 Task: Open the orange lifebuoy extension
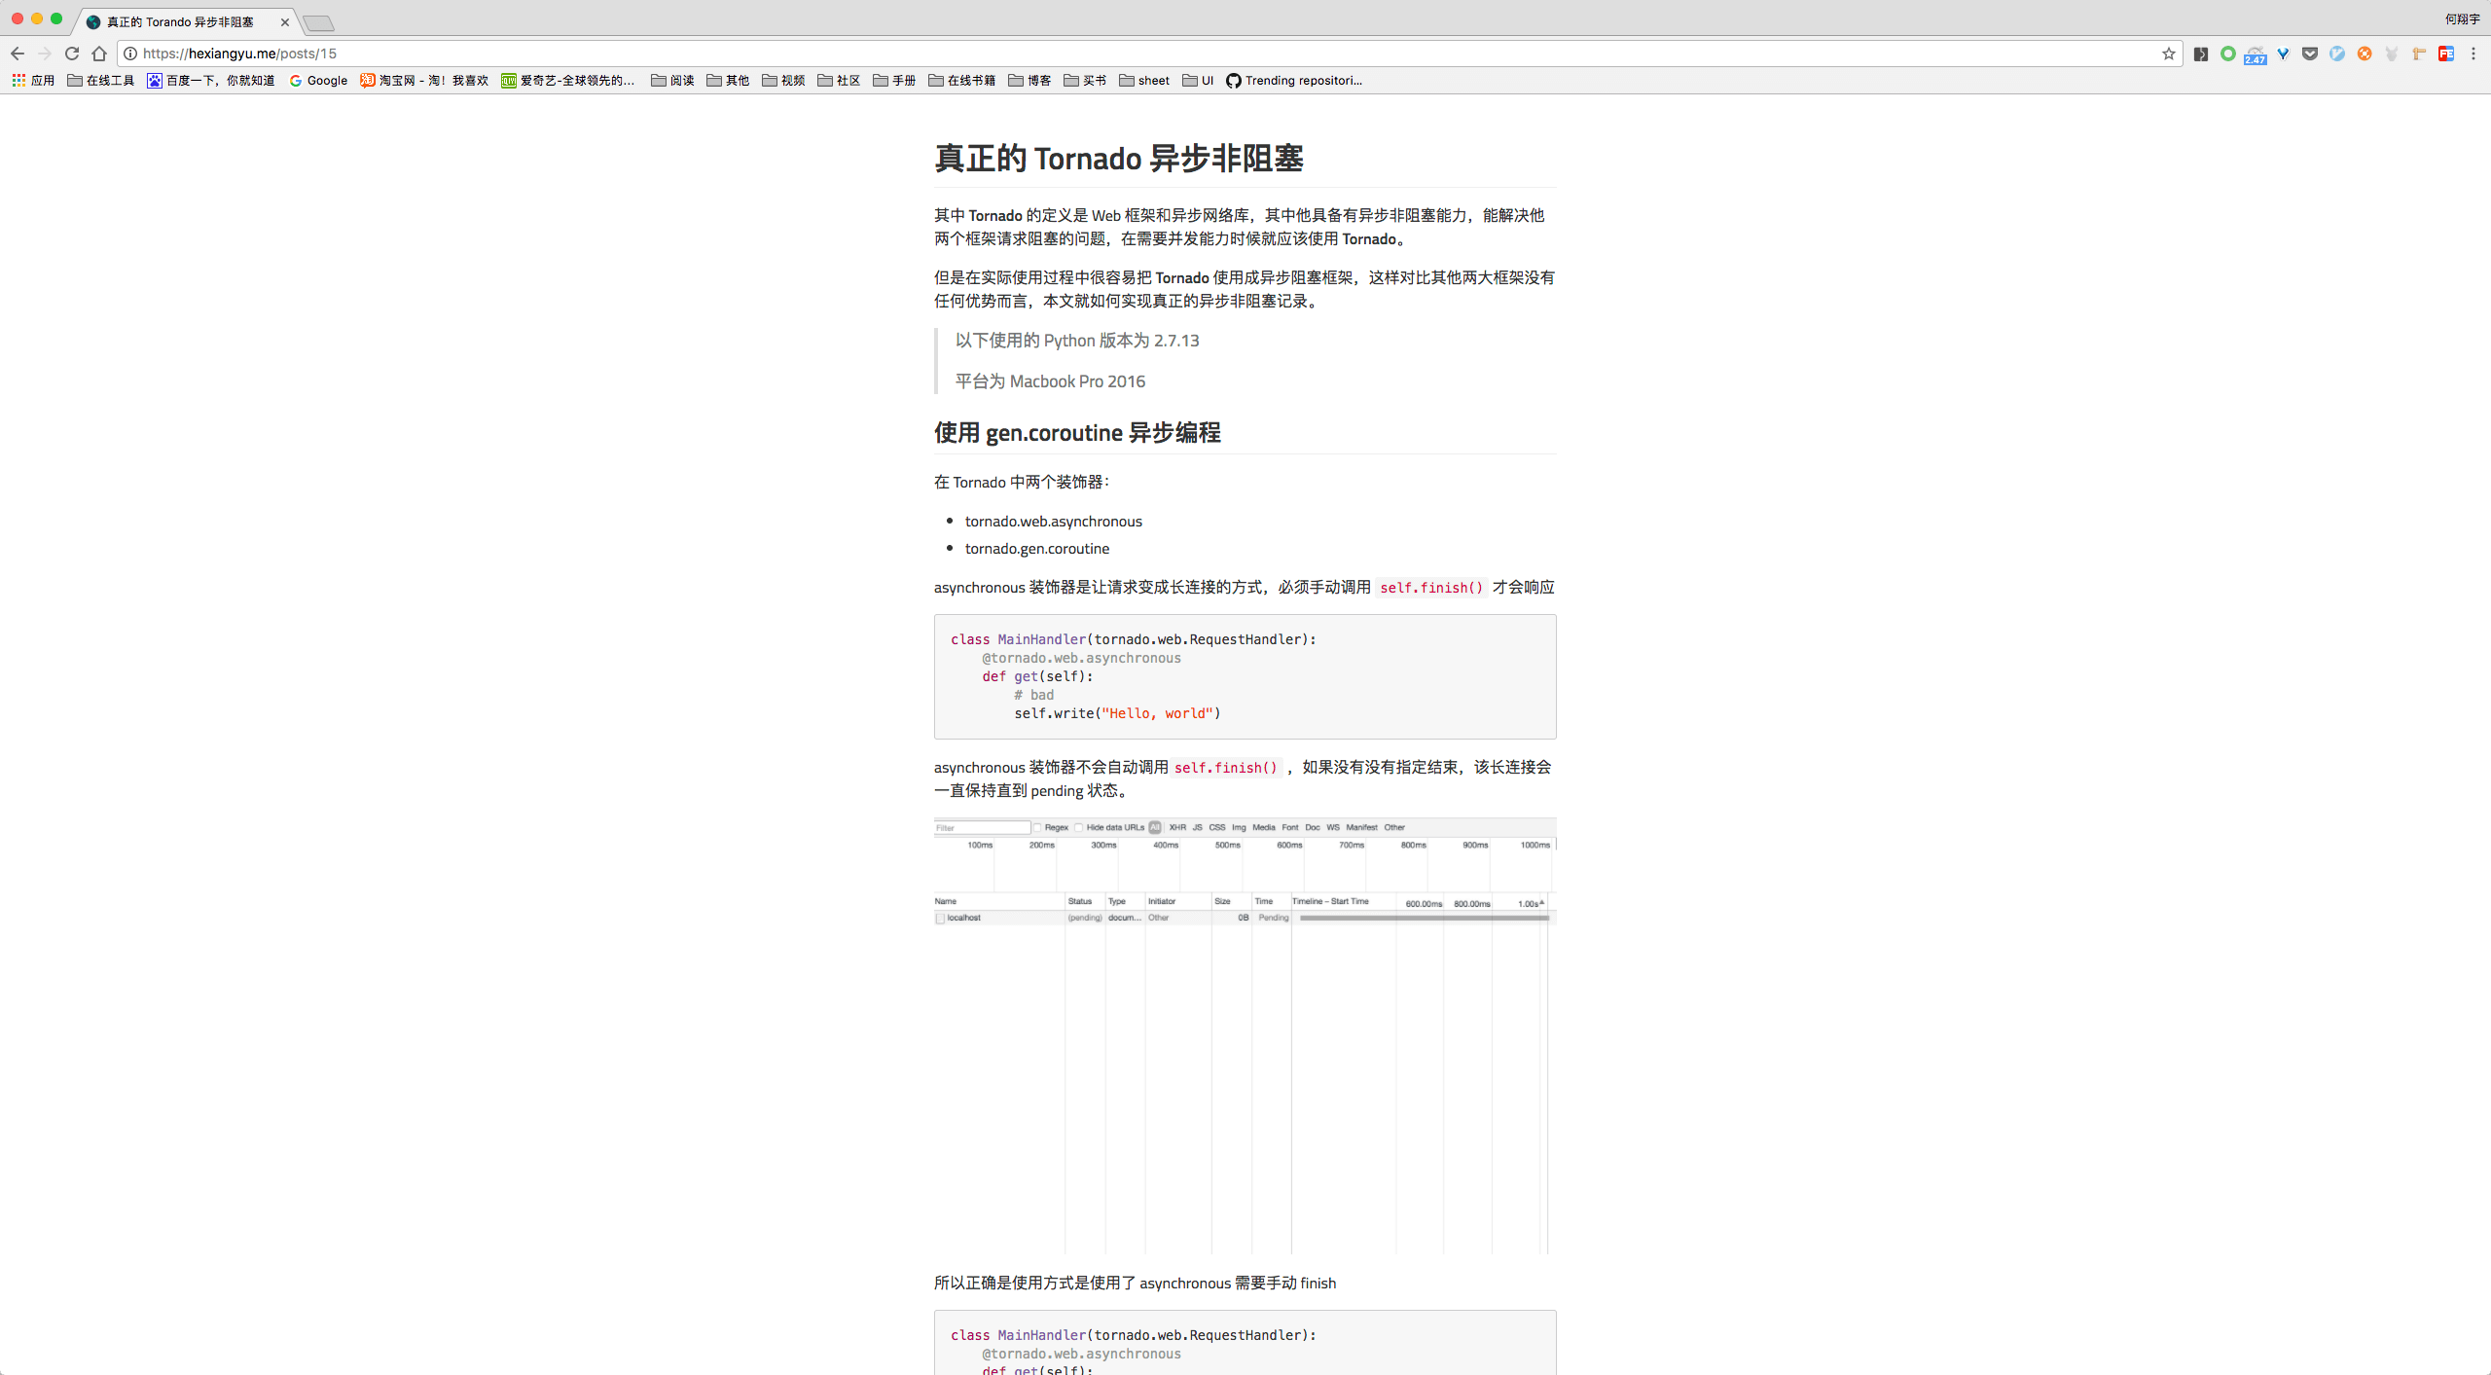pos(2365,54)
